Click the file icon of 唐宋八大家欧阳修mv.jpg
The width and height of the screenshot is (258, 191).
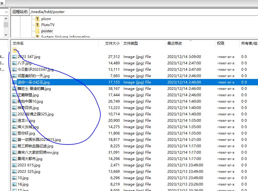(x=15, y=152)
